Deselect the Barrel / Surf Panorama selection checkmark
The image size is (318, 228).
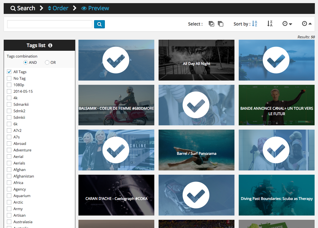196,150
